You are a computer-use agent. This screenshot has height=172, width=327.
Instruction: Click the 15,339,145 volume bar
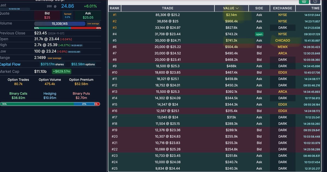pos(60,24)
